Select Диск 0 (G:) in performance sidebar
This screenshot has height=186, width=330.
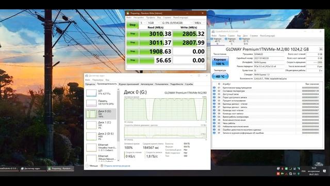[101, 114]
